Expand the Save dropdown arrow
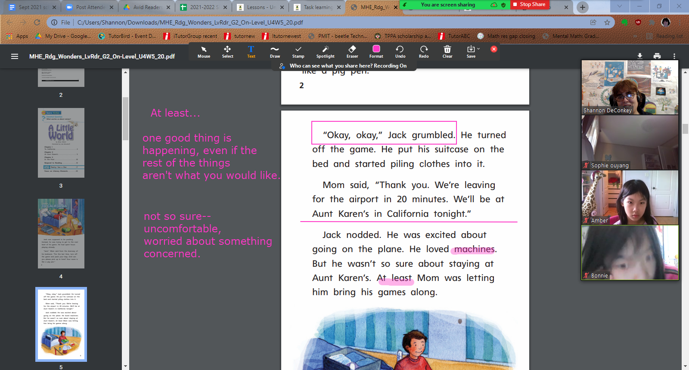Screen dimensions: 689x370 click(x=478, y=49)
